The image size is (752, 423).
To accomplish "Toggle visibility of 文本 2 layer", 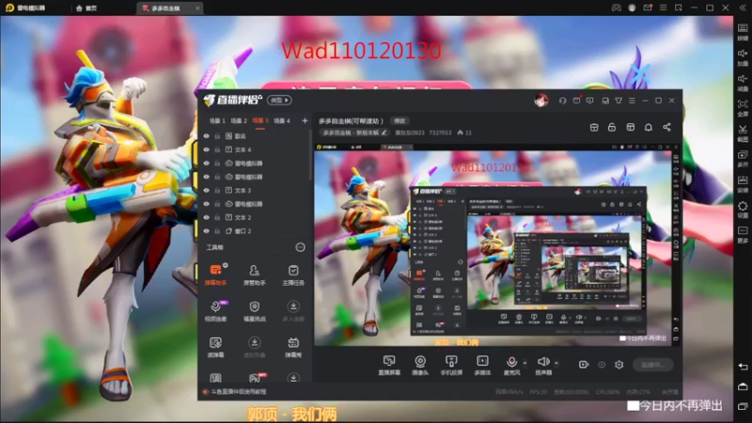I will pyautogui.click(x=206, y=217).
